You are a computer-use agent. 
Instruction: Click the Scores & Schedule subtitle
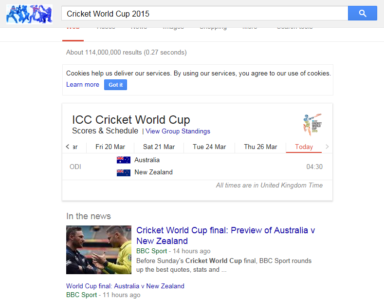click(105, 131)
